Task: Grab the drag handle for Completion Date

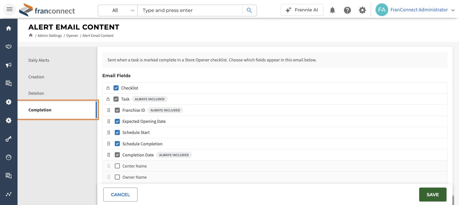Action: [x=109, y=155]
